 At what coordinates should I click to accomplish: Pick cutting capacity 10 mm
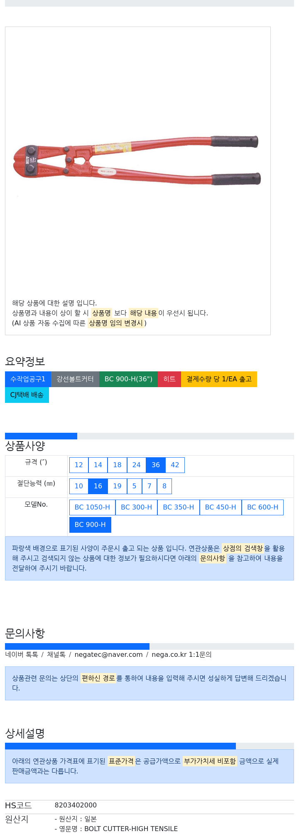(79, 486)
